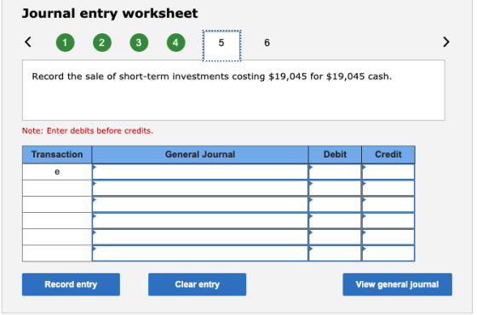
Task: Click the Credit field in the third row
Action: (x=388, y=204)
